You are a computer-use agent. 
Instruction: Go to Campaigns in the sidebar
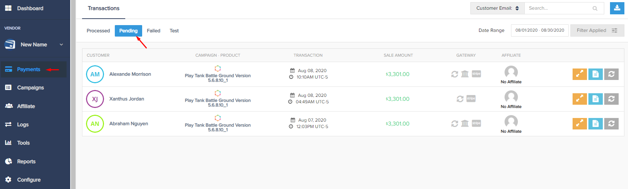(x=30, y=88)
